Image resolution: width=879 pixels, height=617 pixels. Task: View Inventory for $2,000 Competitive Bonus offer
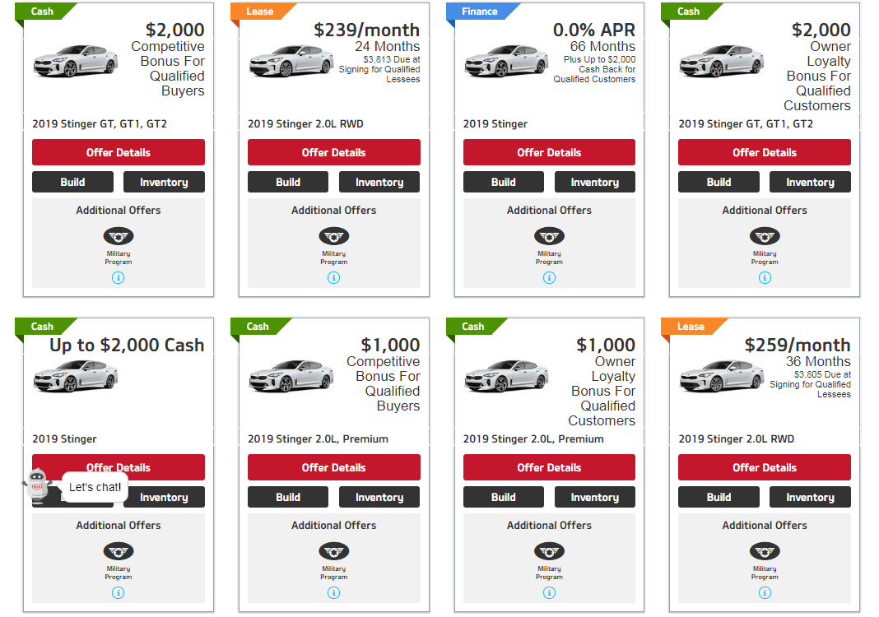coord(164,182)
